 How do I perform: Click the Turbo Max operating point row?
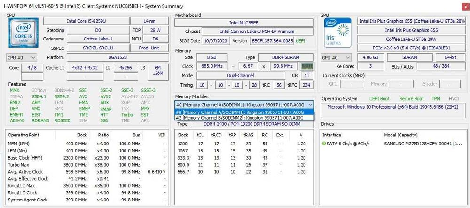coord(87,165)
